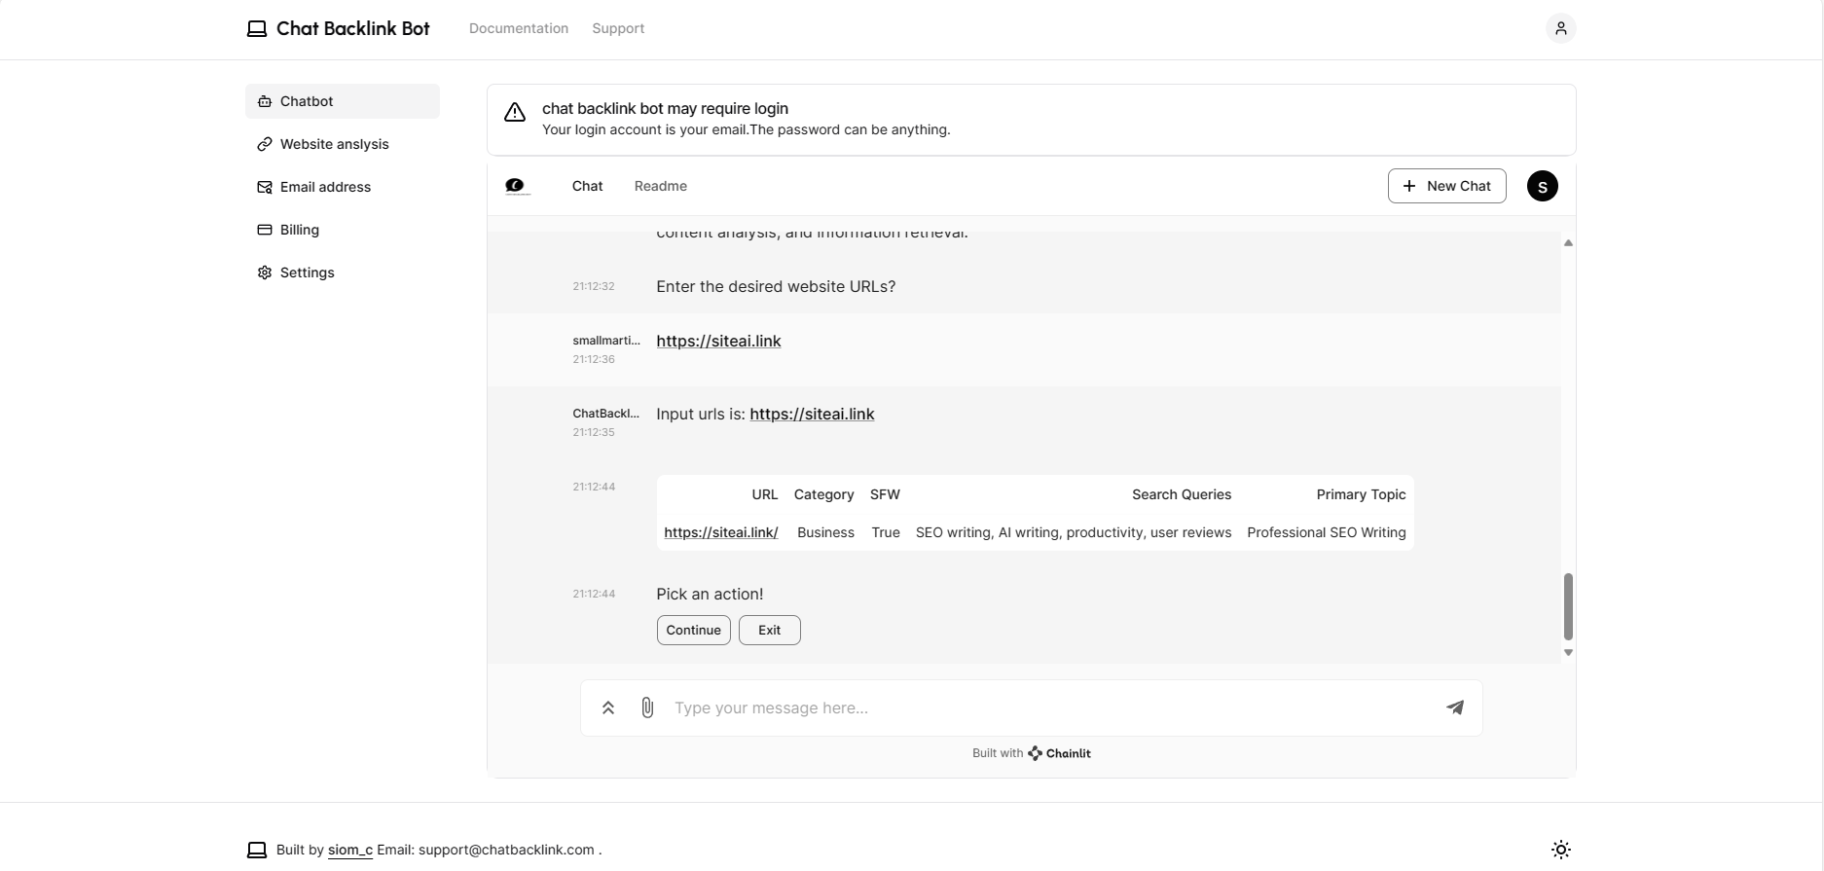The height and width of the screenshot is (871, 1824).
Task: Click the plus icon in New Chat button
Action: [x=1408, y=186]
